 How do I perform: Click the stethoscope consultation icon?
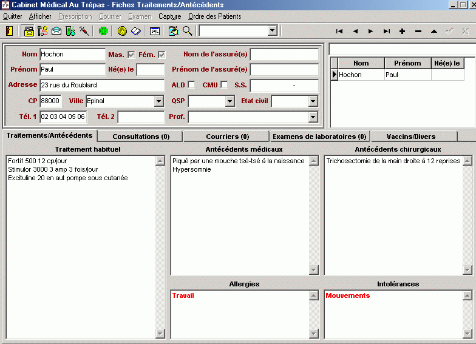tap(42, 31)
